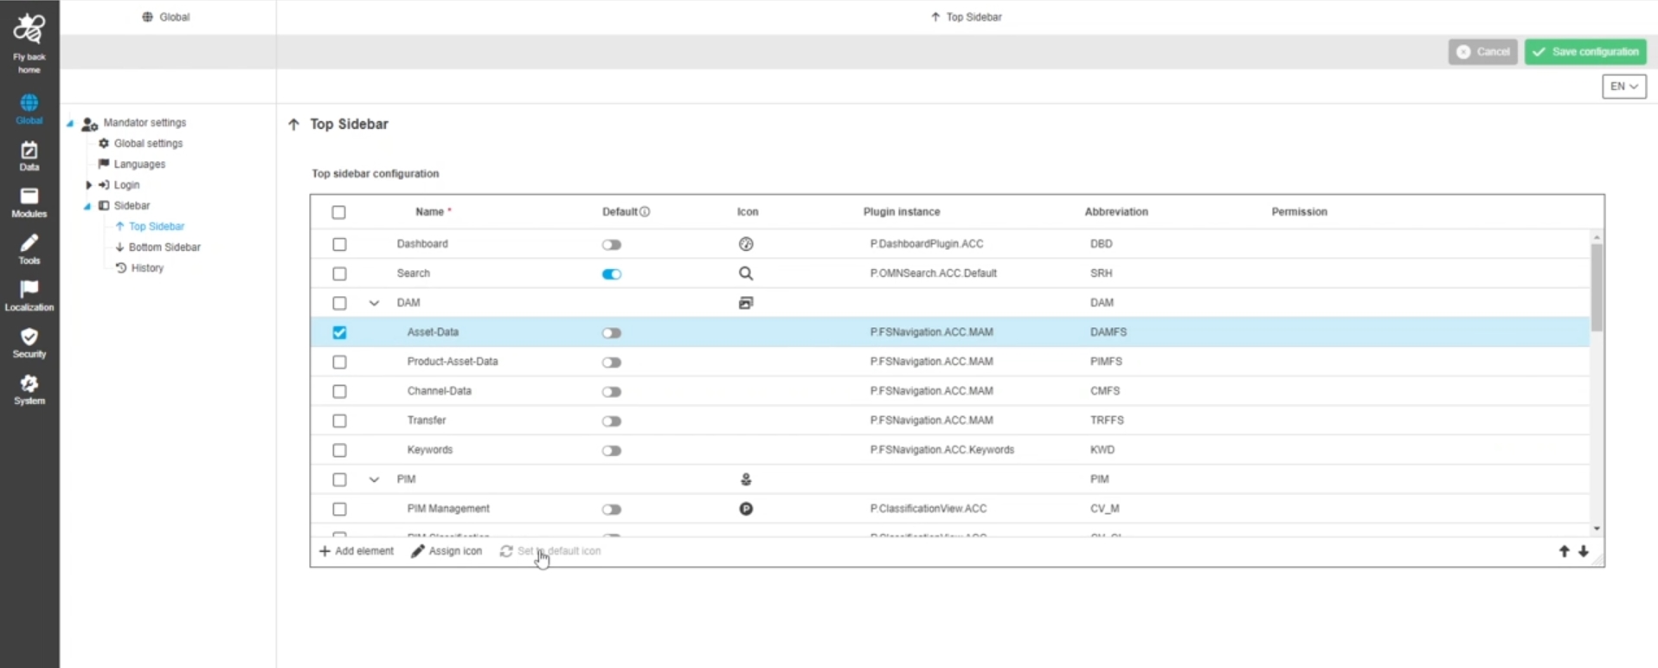The height and width of the screenshot is (668, 1658).
Task: Expand the Login tree node
Action: pyautogui.click(x=88, y=185)
